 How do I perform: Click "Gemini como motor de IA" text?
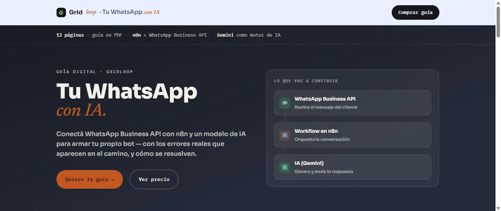[x=249, y=35]
